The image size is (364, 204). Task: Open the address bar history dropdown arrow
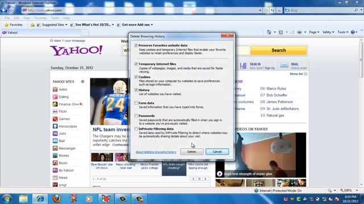pyautogui.click(x=260, y=10)
